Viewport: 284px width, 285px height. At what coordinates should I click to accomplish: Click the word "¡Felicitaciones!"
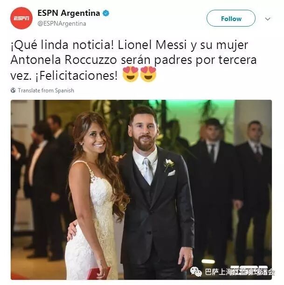click(x=76, y=76)
